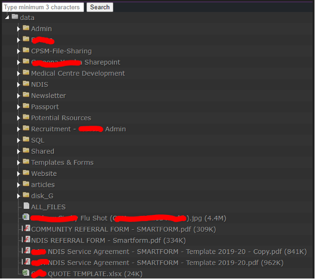This screenshot has width=315, height=279.
Task: Click the Flu Shot jpg image icon
Action: [x=26, y=217]
